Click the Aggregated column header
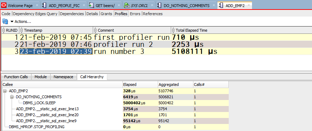Screen dimensions: 312x131 175,85
